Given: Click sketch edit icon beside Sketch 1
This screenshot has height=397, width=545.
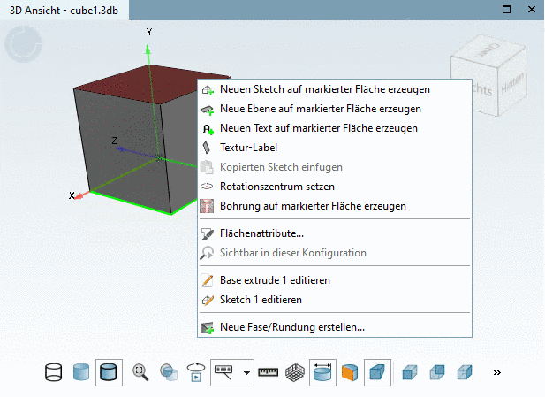Looking at the screenshot, I should pos(208,300).
